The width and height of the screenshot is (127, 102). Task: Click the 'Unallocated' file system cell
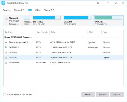tap(41, 63)
